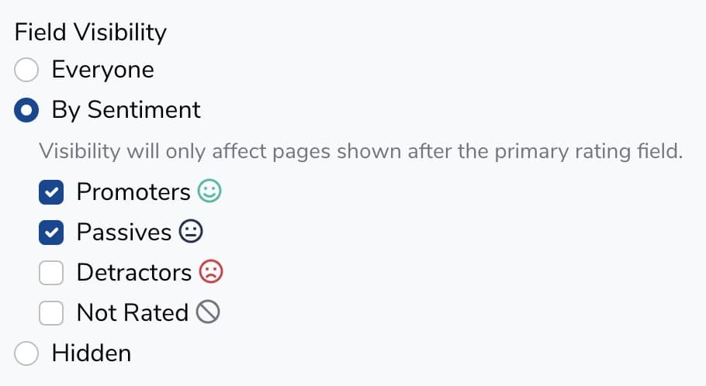Image resolution: width=706 pixels, height=386 pixels.
Task: Click the Everyone label text
Action: [x=102, y=70]
